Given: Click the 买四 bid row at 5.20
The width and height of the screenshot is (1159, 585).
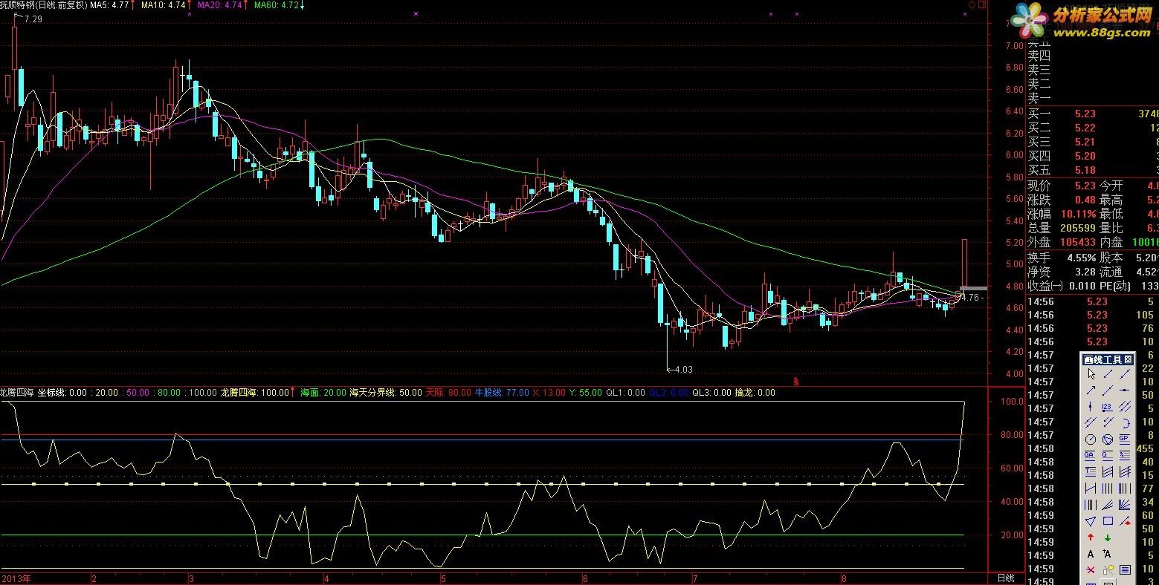Looking at the screenshot, I should pyautogui.click(x=1093, y=156).
